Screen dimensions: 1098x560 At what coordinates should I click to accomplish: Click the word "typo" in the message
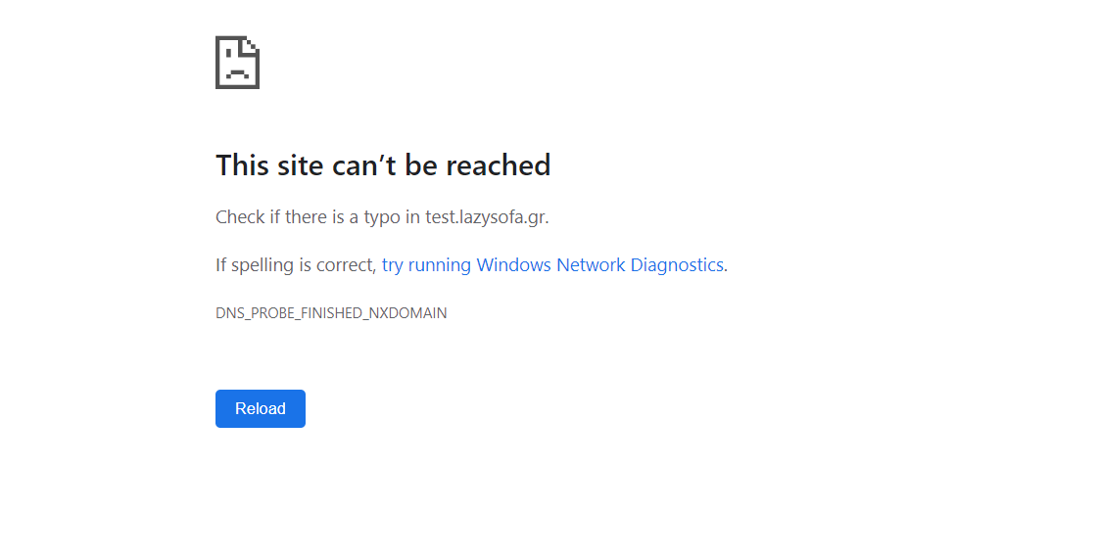click(x=382, y=217)
